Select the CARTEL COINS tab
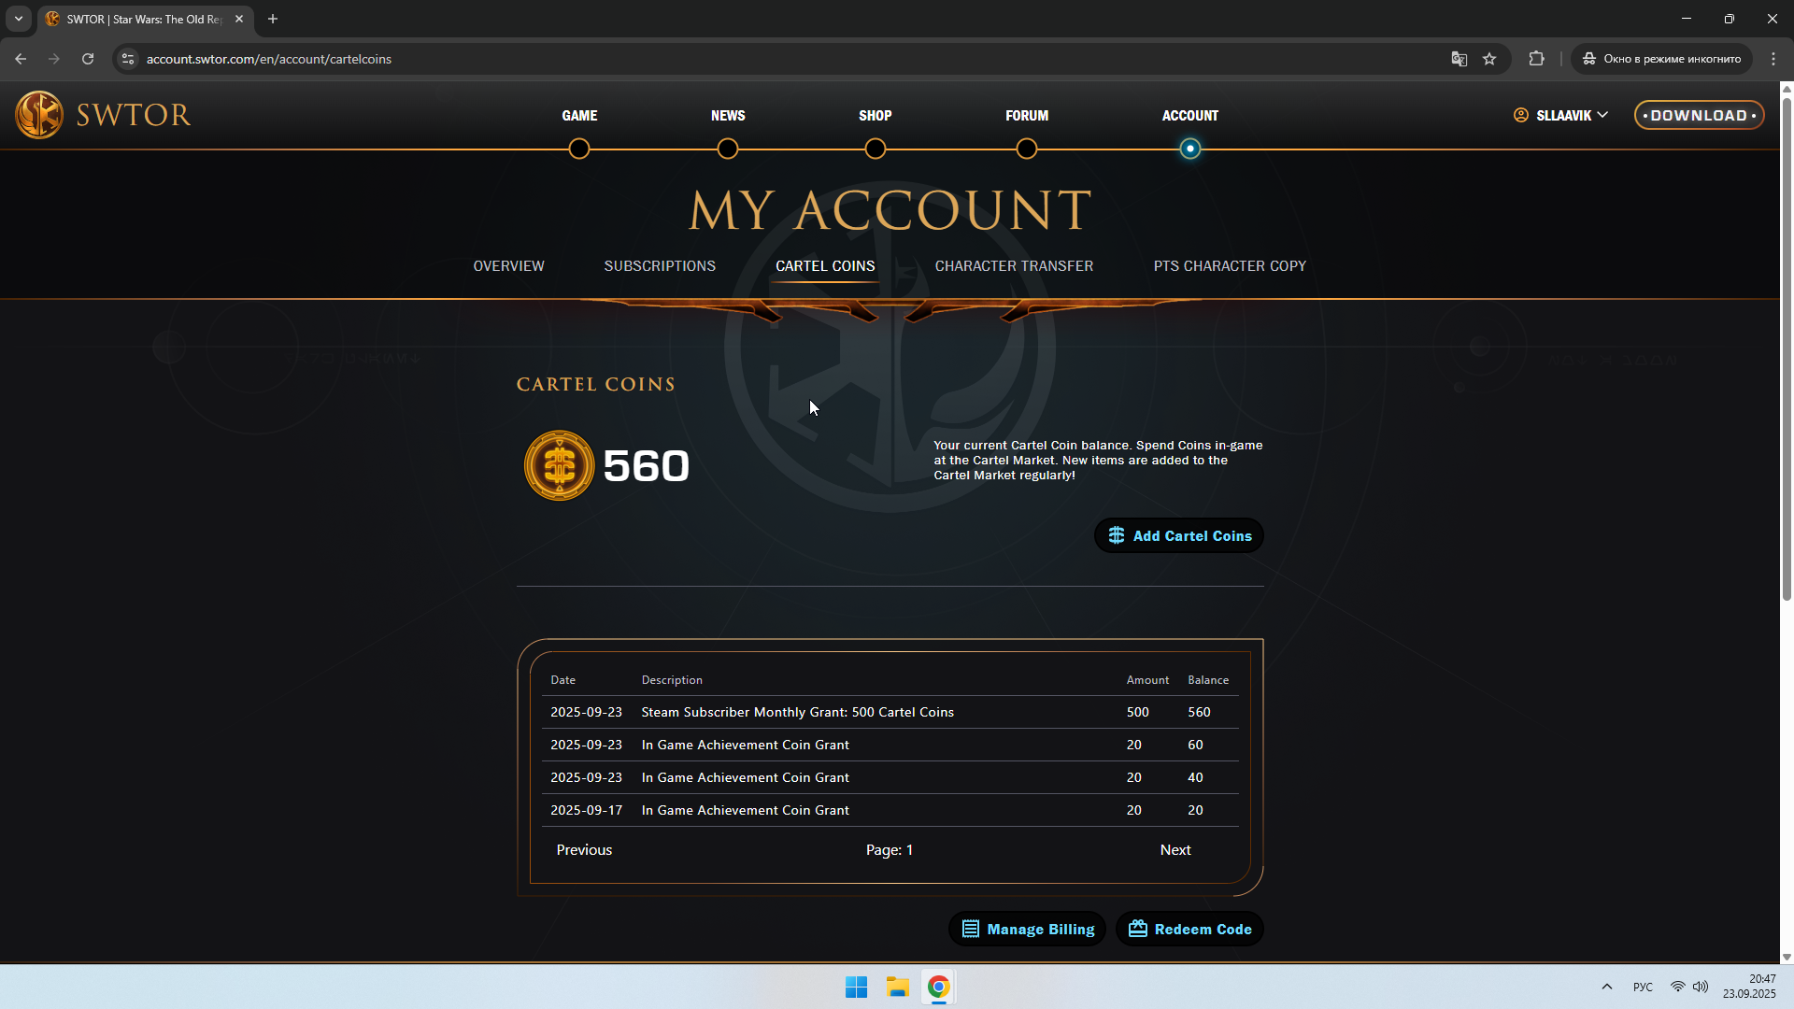 pyautogui.click(x=825, y=266)
